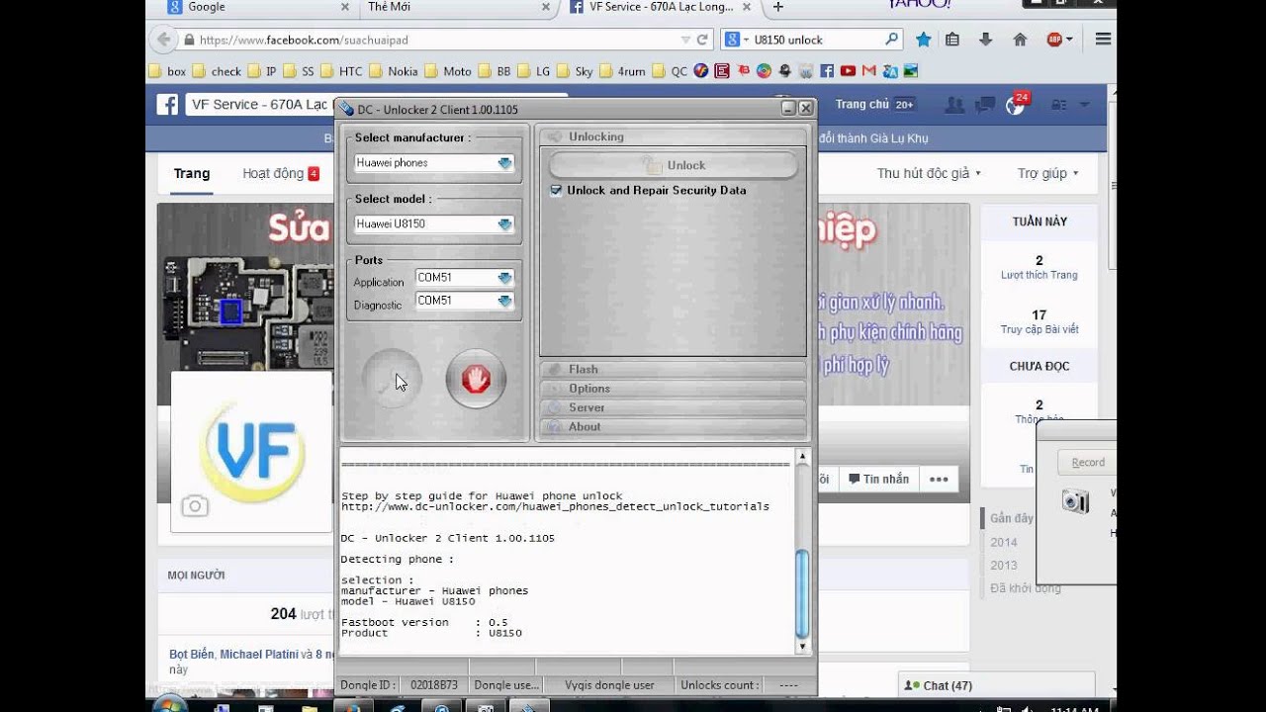Open the Facebook Chat (47) bar
Image resolution: width=1266 pixels, height=712 pixels.
click(x=997, y=685)
